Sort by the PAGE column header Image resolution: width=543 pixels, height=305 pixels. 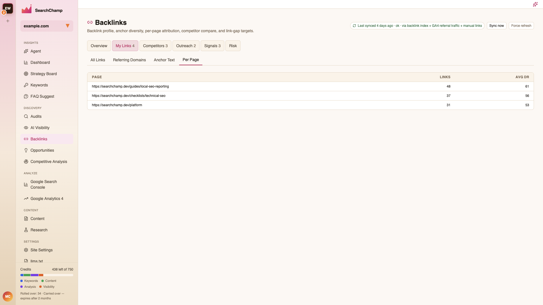[97, 77]
